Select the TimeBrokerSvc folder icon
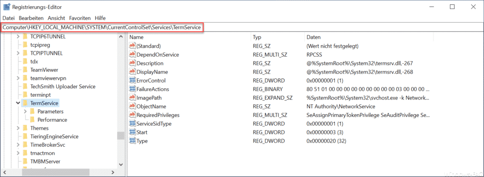The image size is (484, 177). coord(25,144)
